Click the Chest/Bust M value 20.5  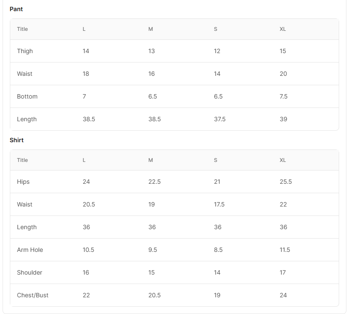154,295
